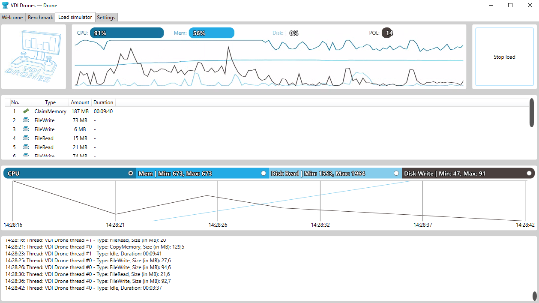The image size is (539, 303).
Task: Click the 14:28:32 chart axis label
Action: coord(320,225)
